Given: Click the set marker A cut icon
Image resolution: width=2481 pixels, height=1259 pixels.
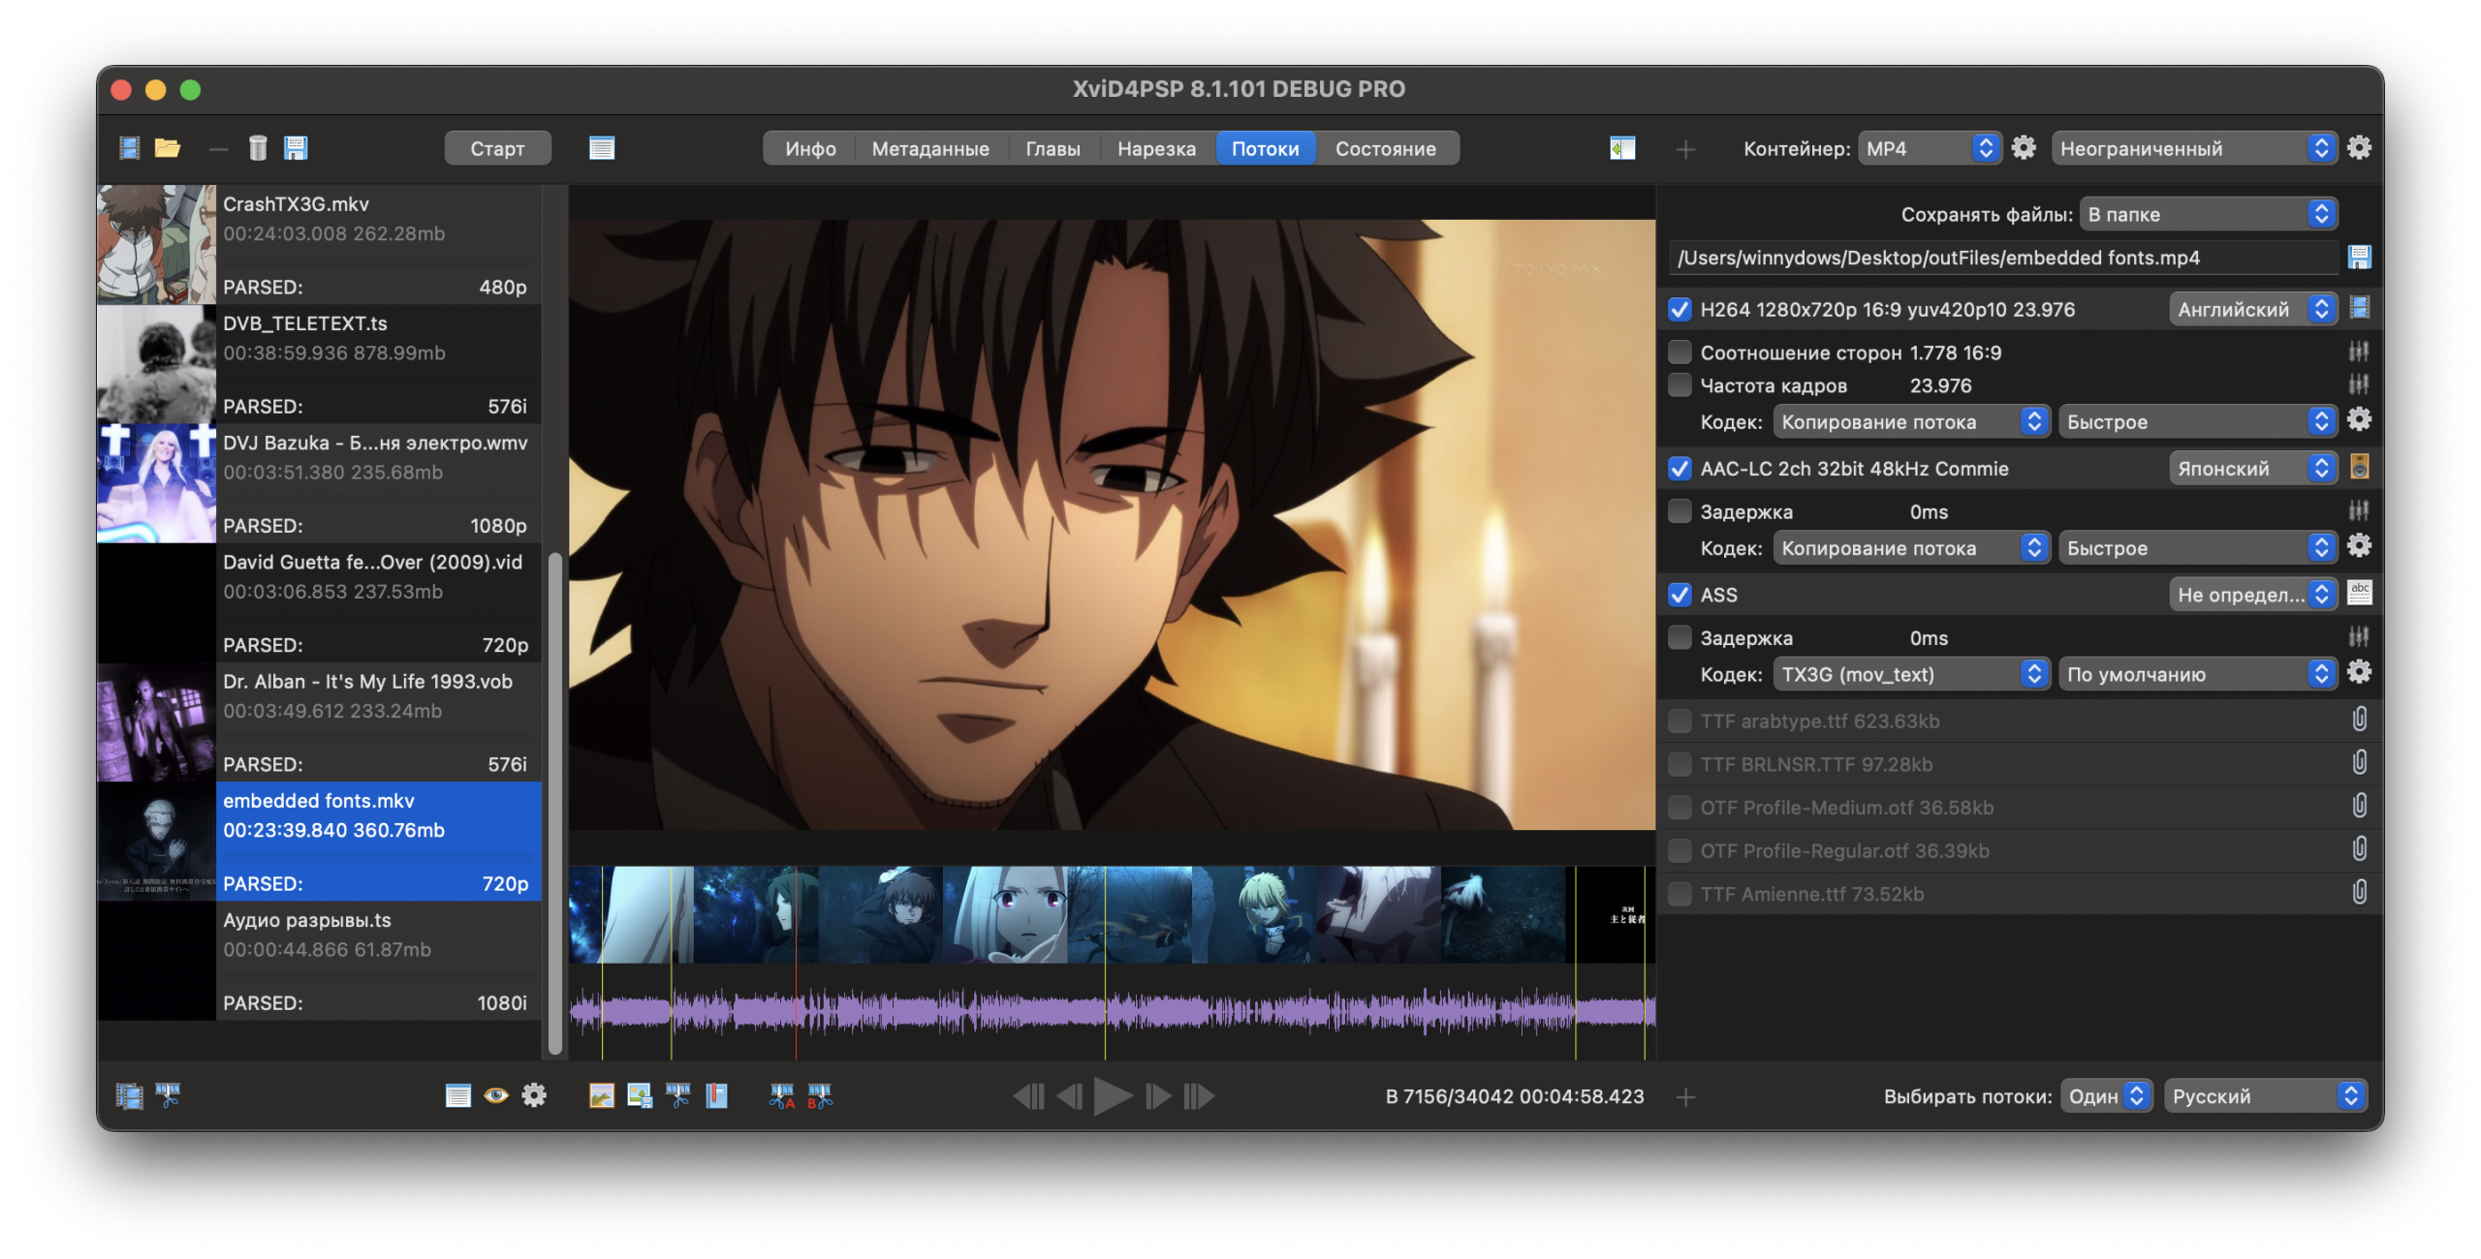Looking at the screenshot, I should click(781, 1095).
